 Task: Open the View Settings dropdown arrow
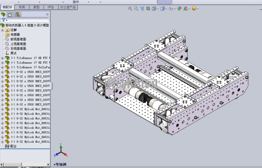coord(198,9)
